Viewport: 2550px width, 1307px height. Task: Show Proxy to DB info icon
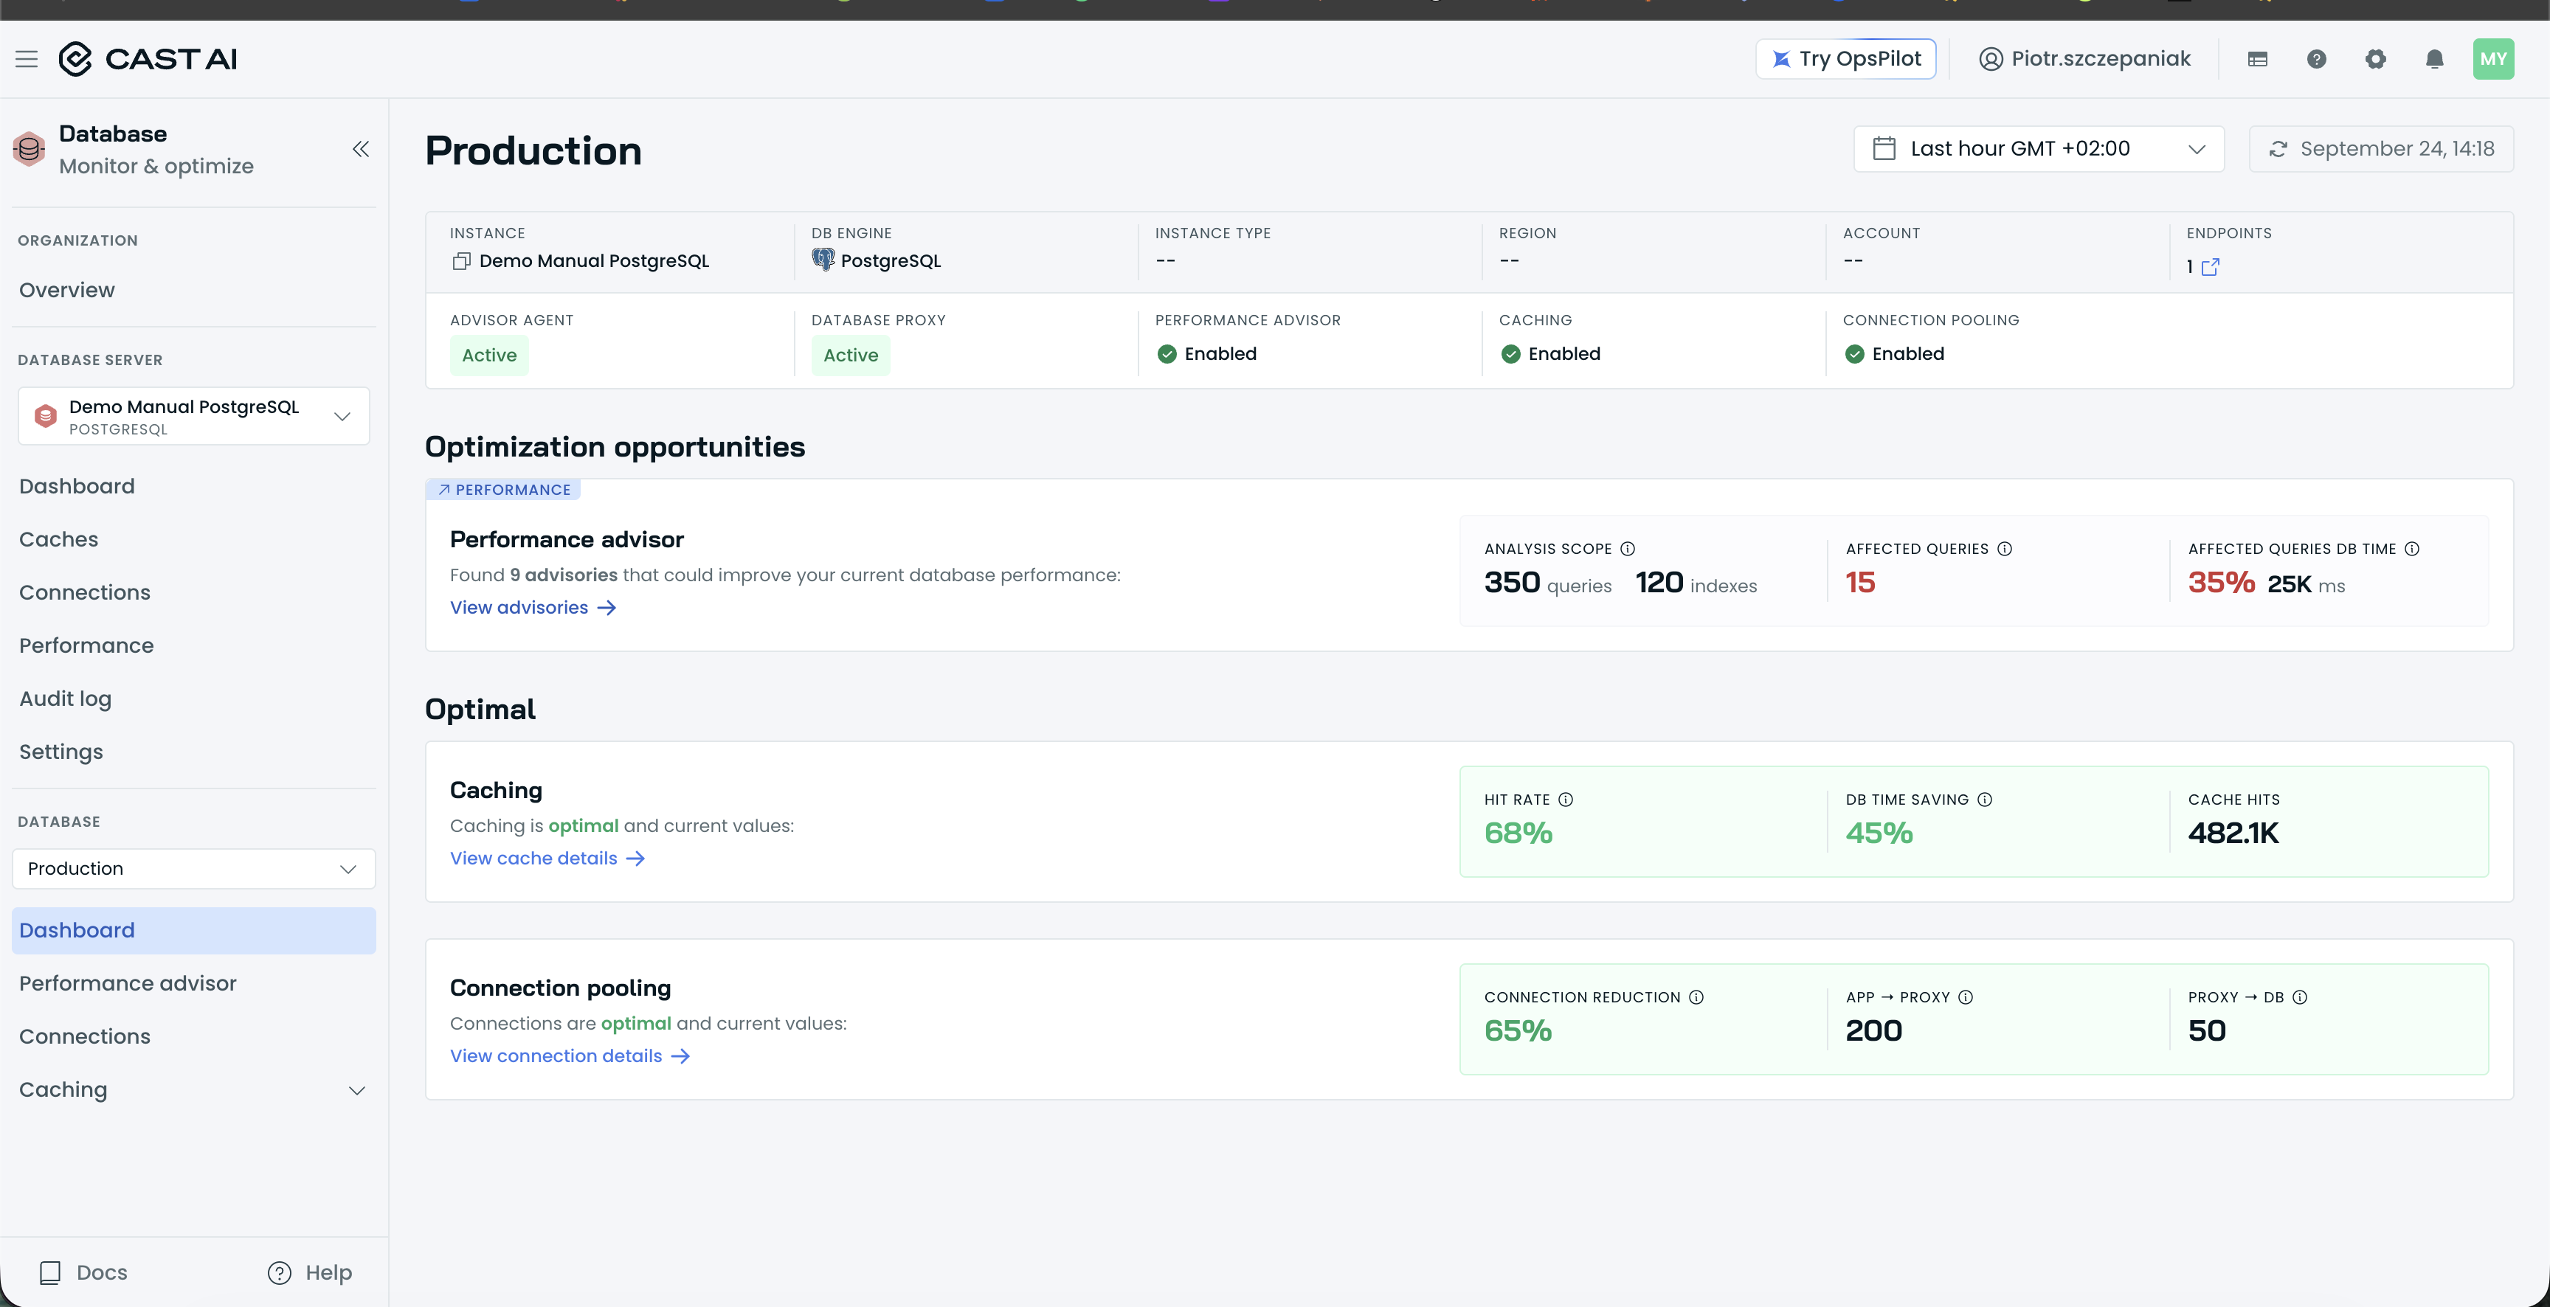tap(2301, 997)
